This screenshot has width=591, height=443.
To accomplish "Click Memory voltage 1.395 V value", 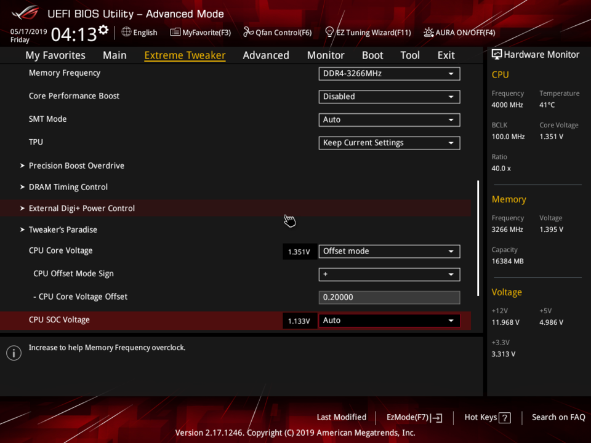I will tap(551, 229).
